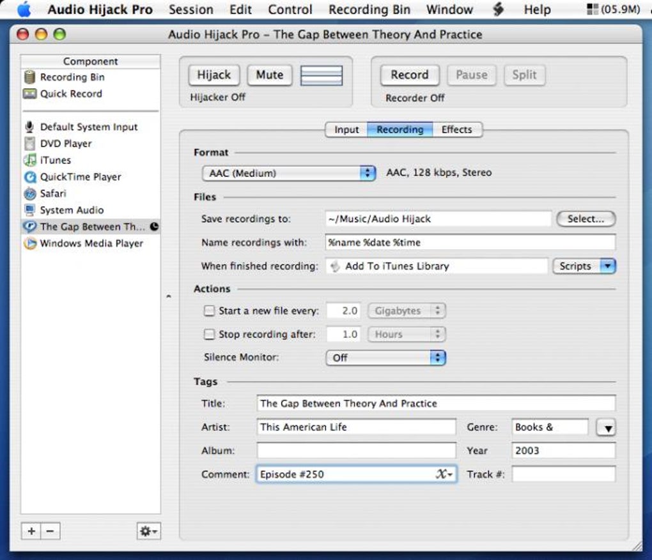Select the iTunes source icon in sidebar
This screenshot has height=560, width=652.
[x=29, y=160]
